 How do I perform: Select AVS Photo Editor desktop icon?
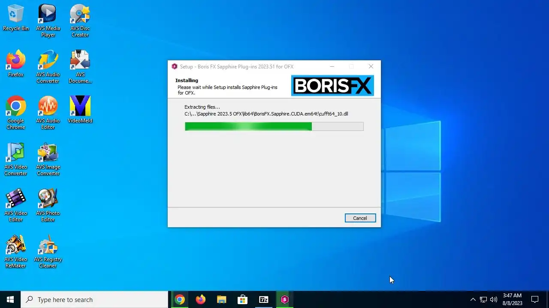[x=48, y=206]
